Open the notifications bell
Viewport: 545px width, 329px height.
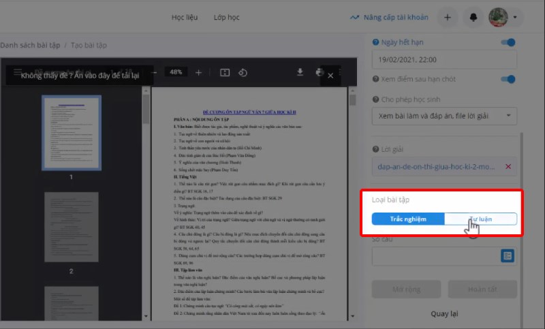point(473,18)
